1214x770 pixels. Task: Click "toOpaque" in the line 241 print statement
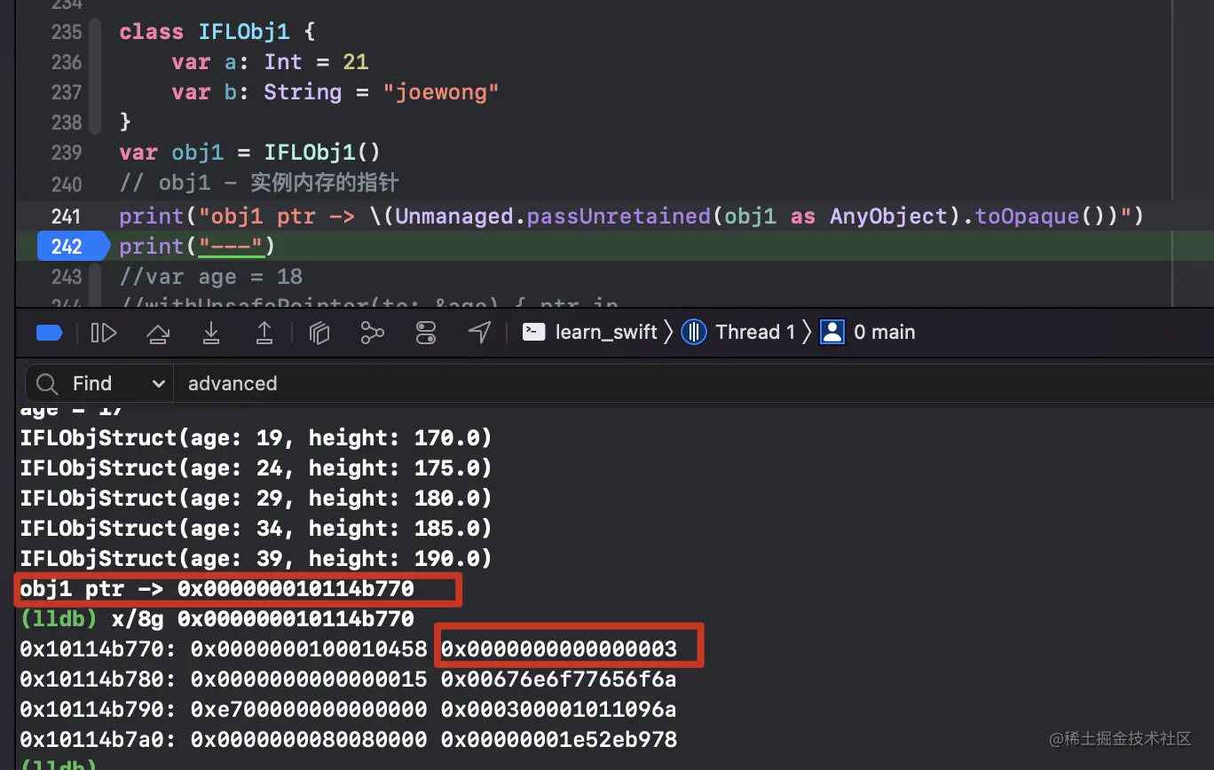click(x=1028, y=216)
